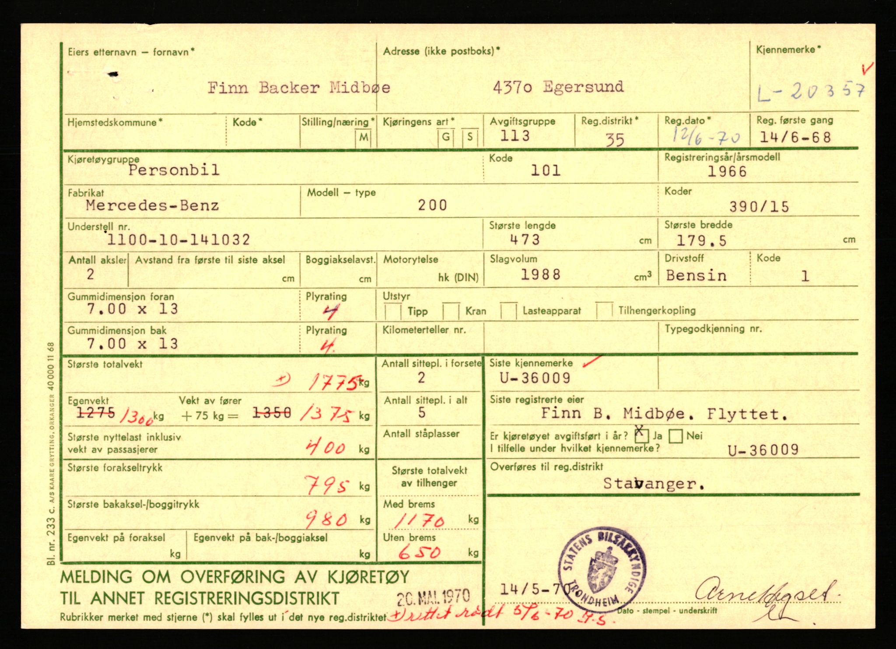Check the Tipp equipment box
The width and height of the screenshot is (896, 649).
[393, 311]
